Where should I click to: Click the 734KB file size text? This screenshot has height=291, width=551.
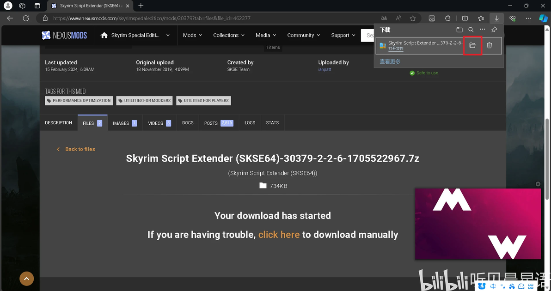coord(278,186)
